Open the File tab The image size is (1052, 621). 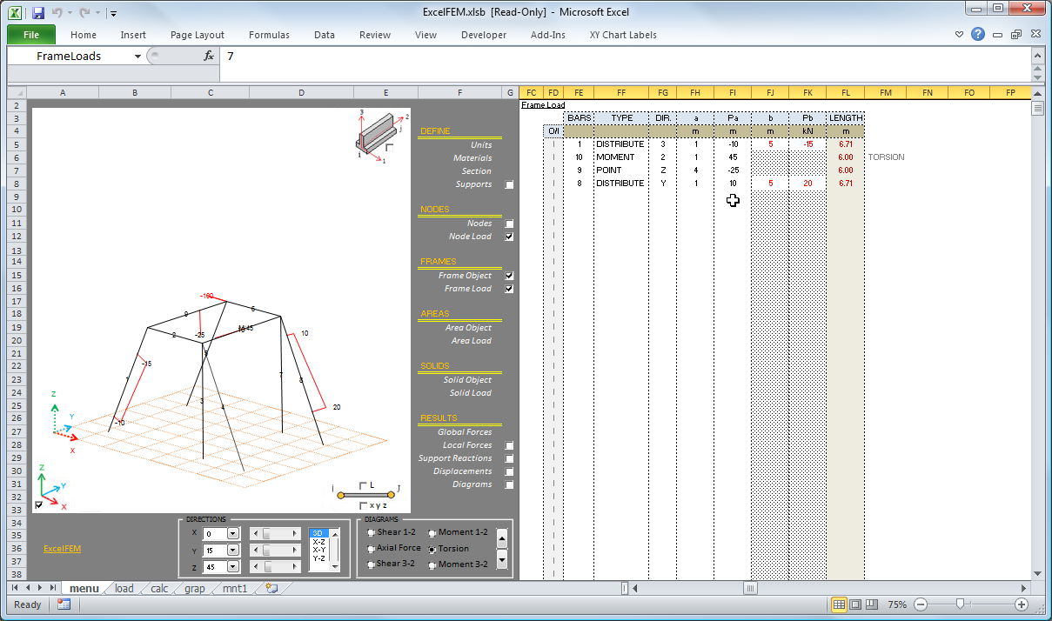[31, 35]
